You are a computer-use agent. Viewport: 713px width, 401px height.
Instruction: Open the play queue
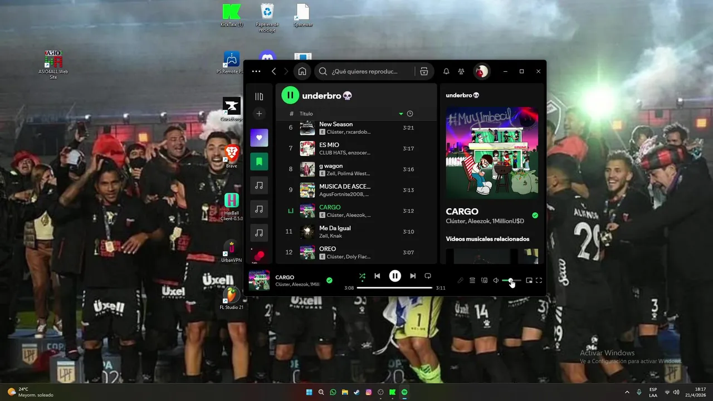coord(472,281)
